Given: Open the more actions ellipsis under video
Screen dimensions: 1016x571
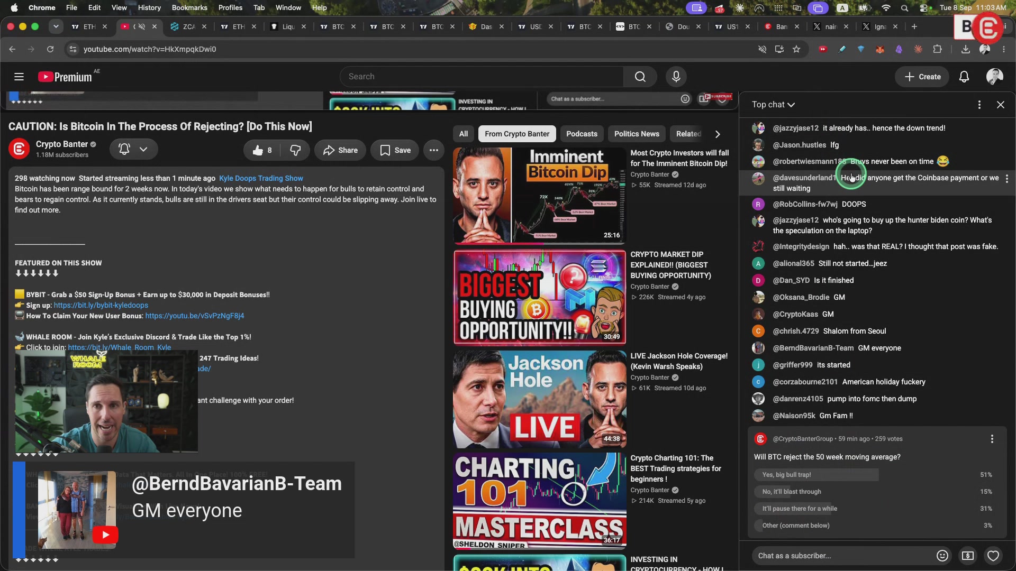Looking at the screenshot, I should [434, 150].
